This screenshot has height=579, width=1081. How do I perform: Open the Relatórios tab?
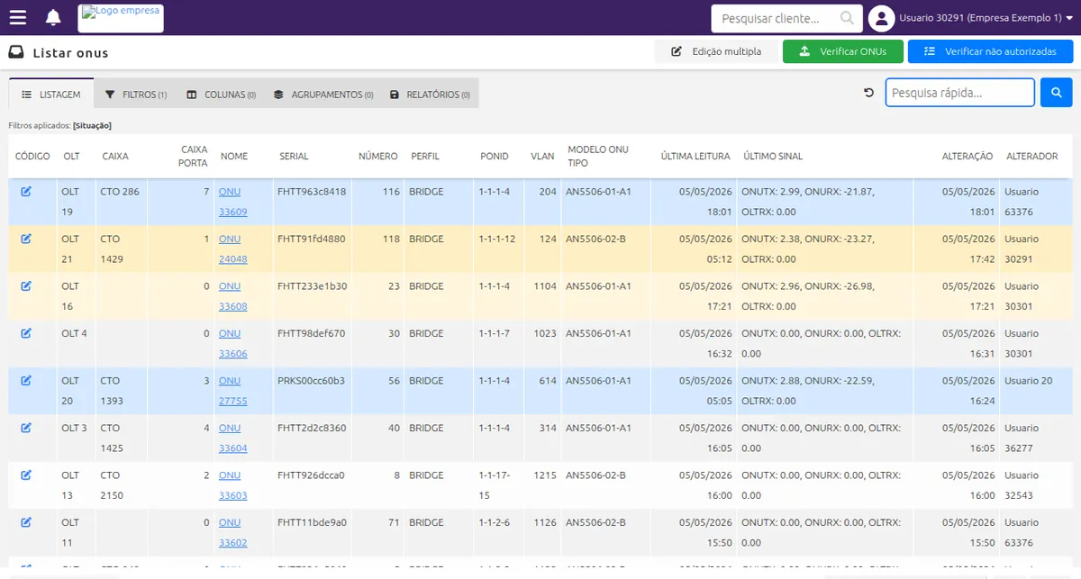[431, 94]
